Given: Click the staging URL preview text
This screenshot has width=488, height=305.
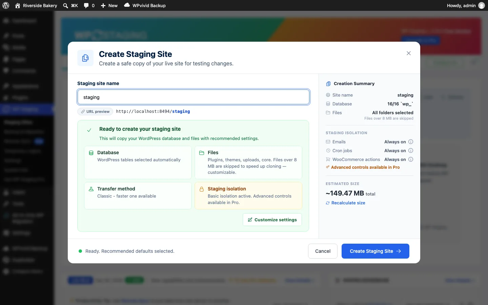Looking at the screenshot, I should coord(153,111).
